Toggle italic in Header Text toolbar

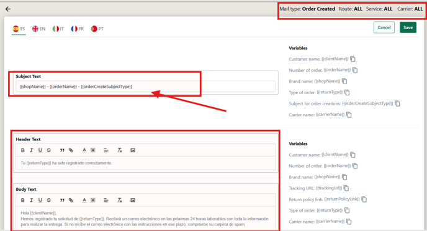tap(31, 150)
